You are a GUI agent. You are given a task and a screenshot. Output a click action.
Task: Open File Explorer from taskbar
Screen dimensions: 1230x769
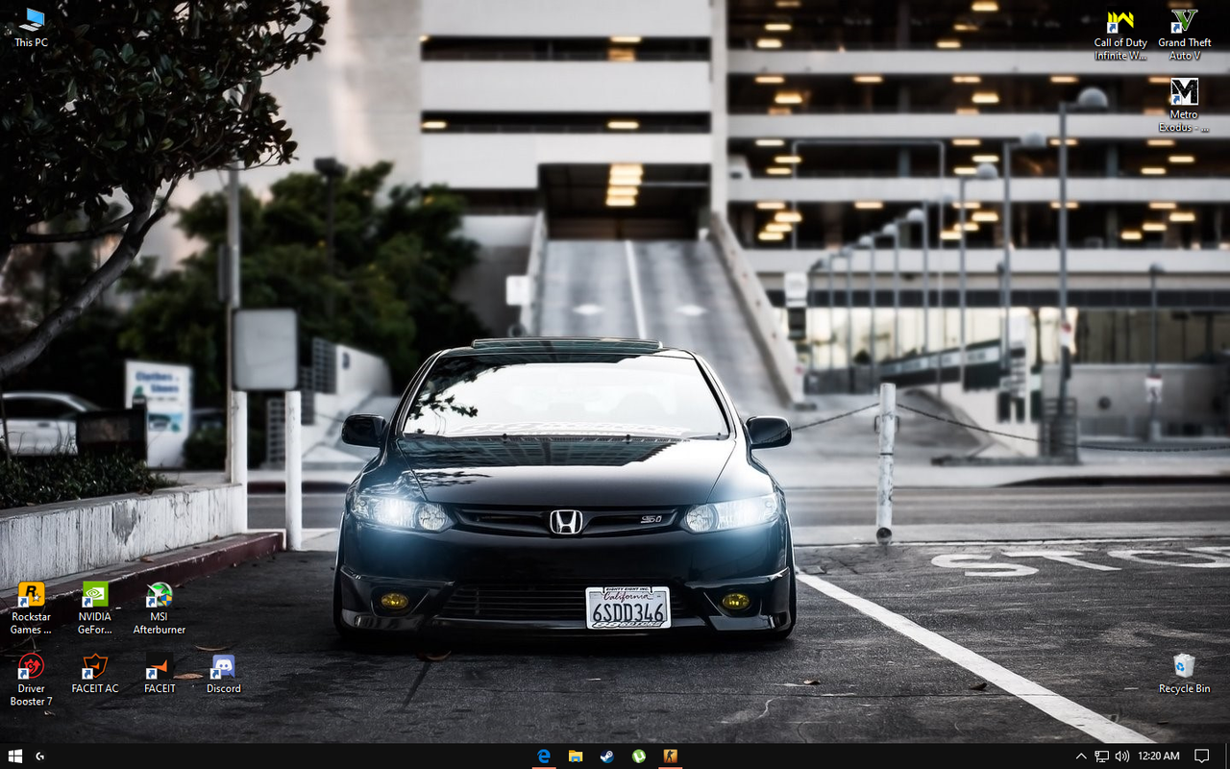coord(576,757)
